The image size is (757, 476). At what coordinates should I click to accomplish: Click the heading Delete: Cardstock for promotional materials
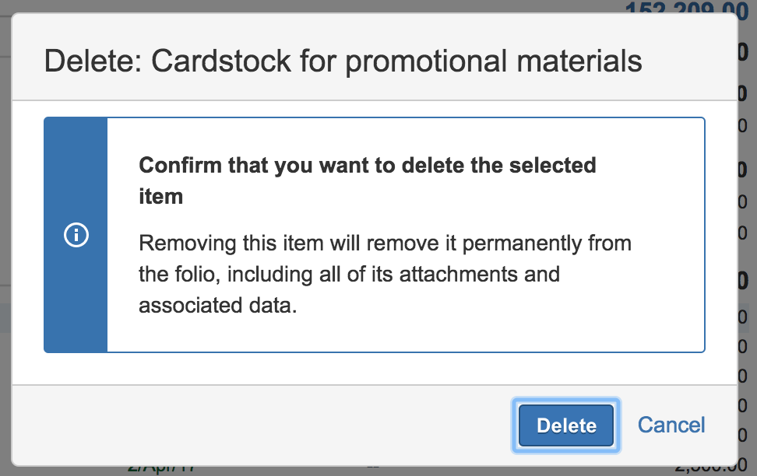click(344, 61)
